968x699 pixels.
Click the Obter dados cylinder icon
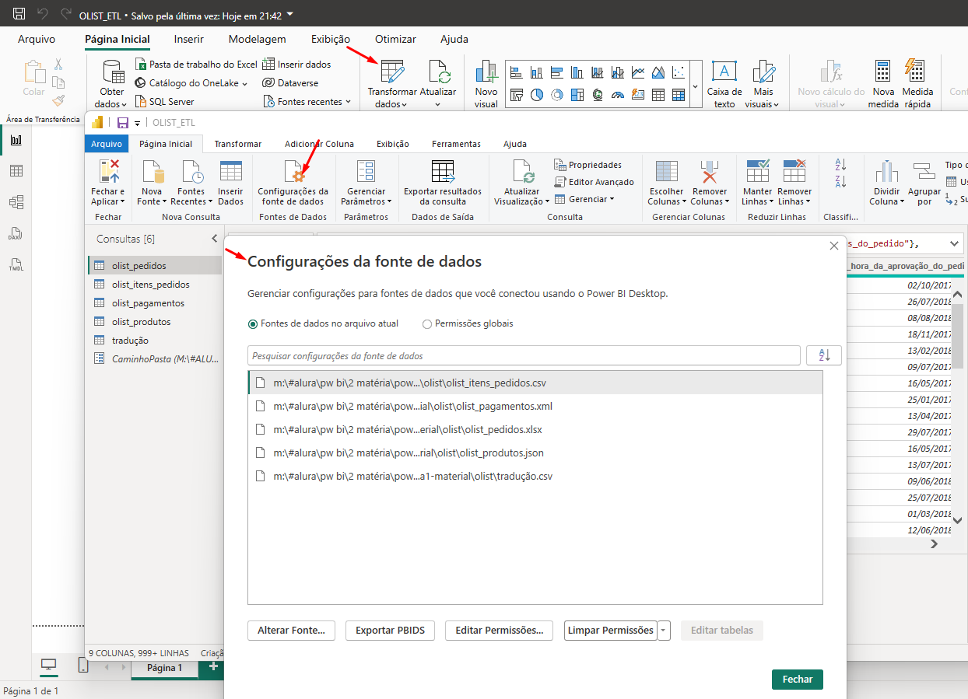pos(114,72)
